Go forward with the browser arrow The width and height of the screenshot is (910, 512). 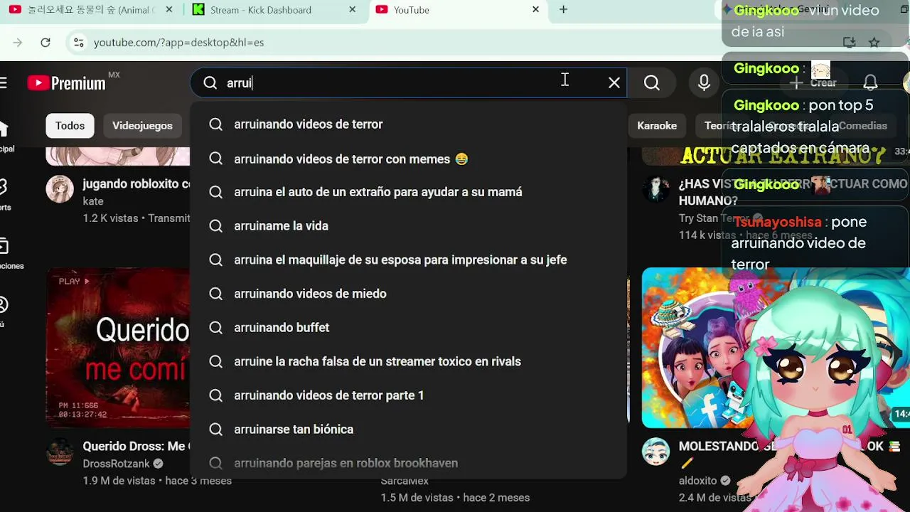[18, 43]
